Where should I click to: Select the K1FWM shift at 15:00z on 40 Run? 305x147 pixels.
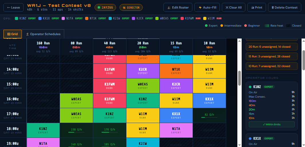tap(110, 86)
